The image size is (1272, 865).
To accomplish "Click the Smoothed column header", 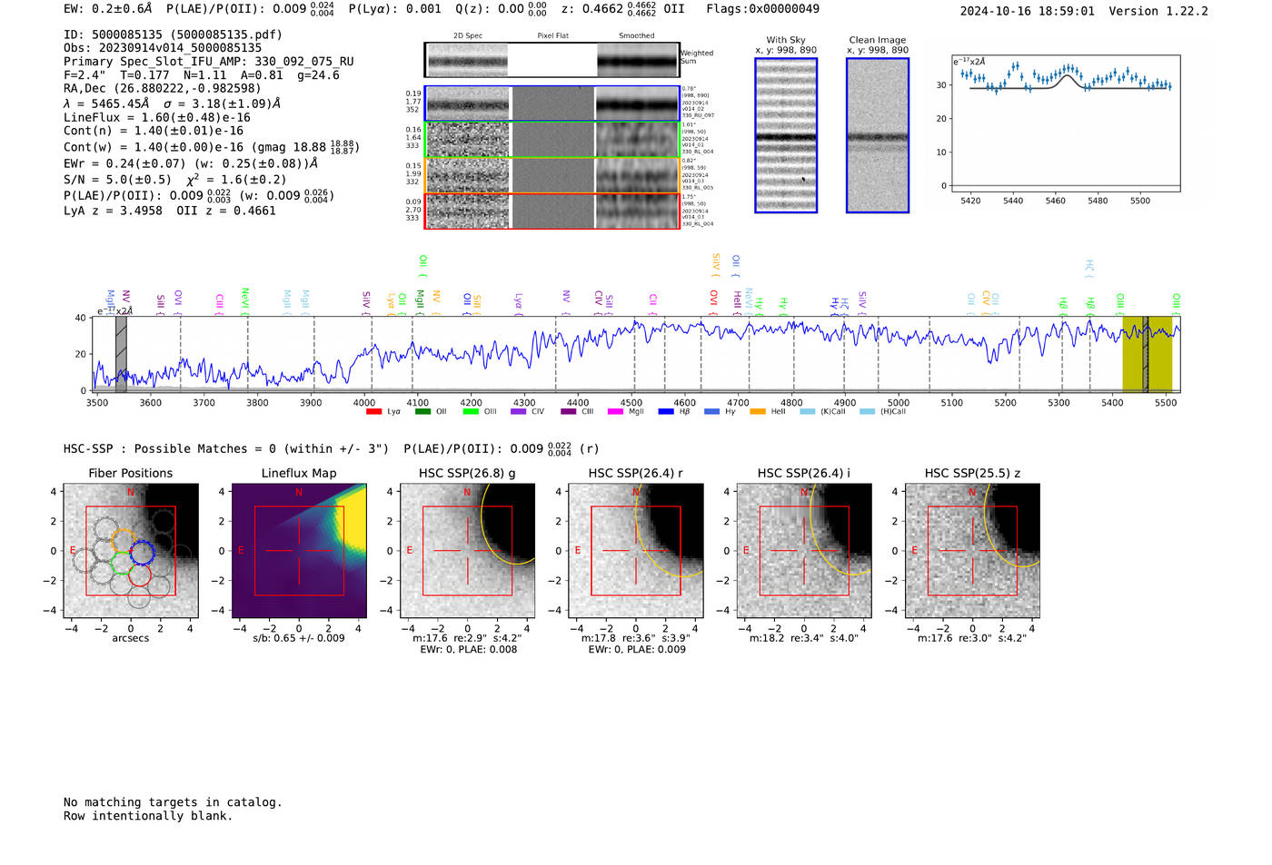I will 636,36.
